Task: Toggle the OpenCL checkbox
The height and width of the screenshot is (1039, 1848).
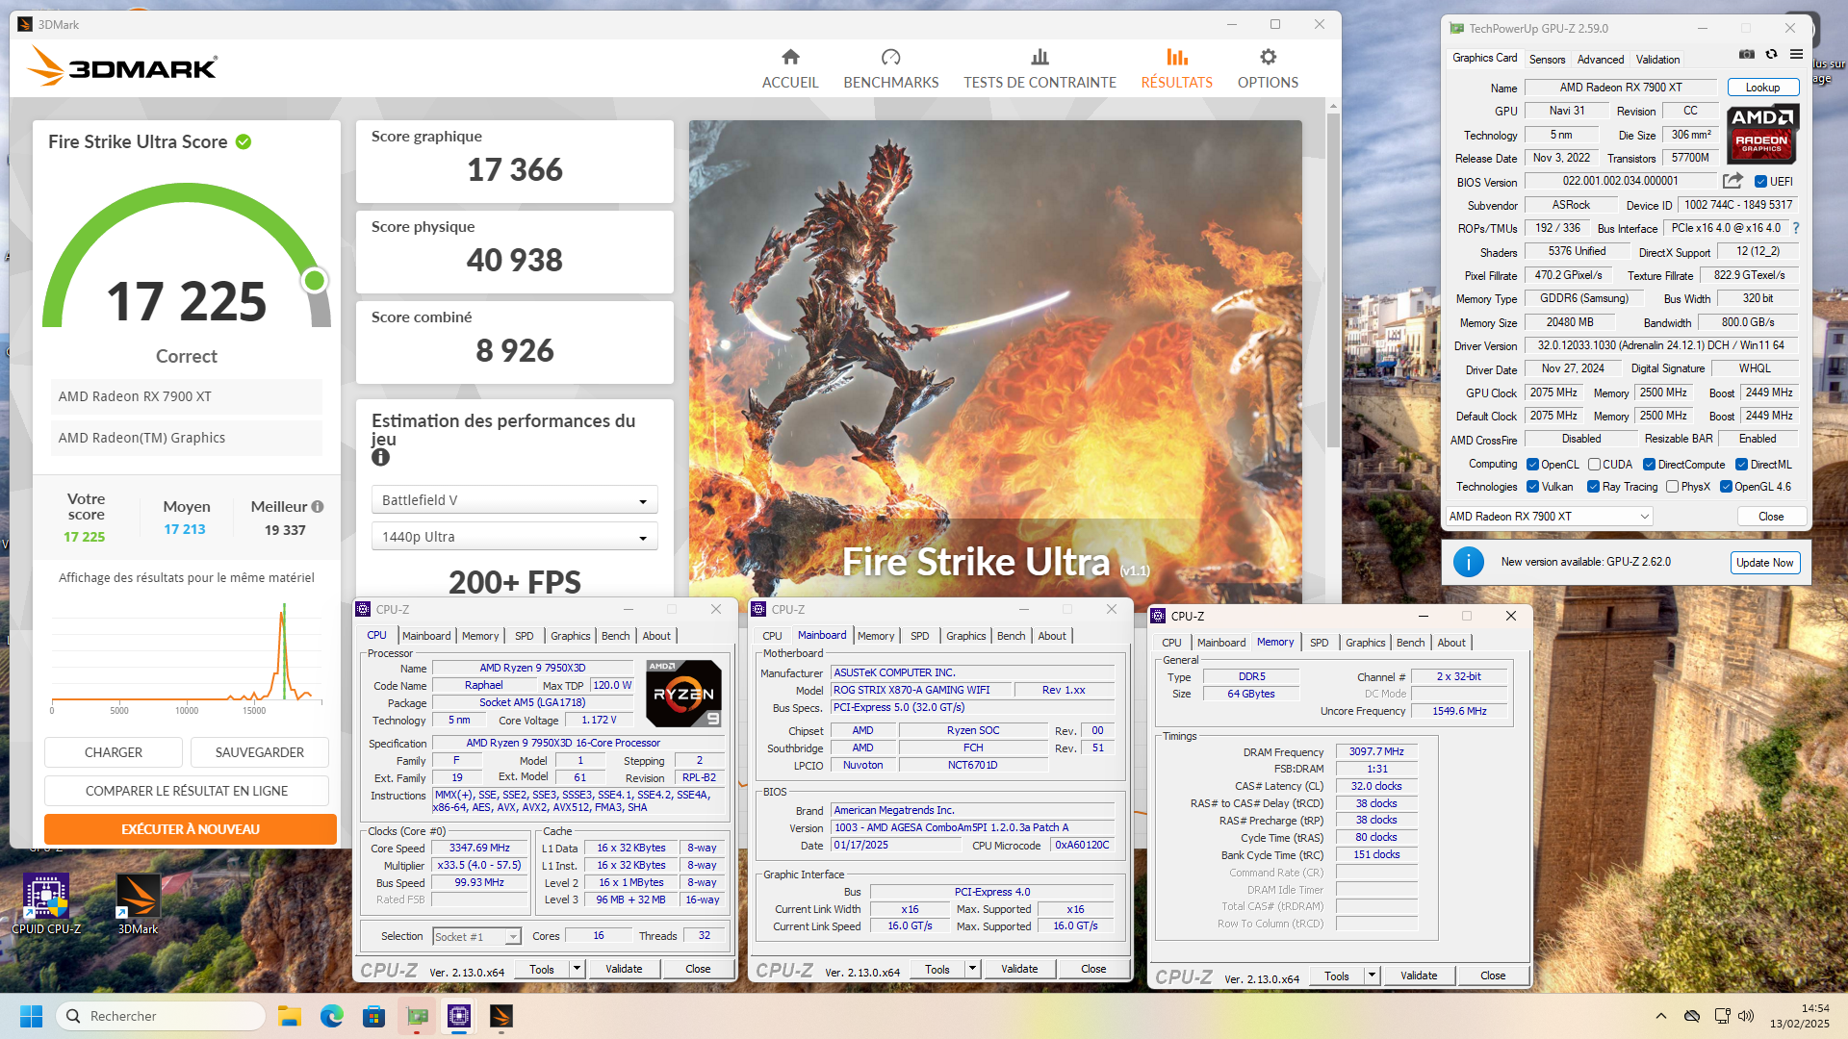Action: [x=1532, y=465]
